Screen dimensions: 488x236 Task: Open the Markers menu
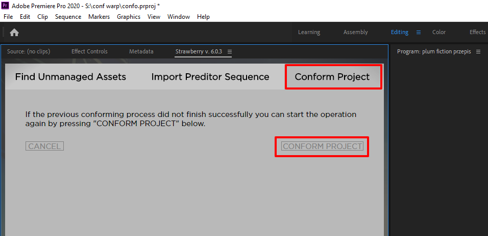point(99,17)
